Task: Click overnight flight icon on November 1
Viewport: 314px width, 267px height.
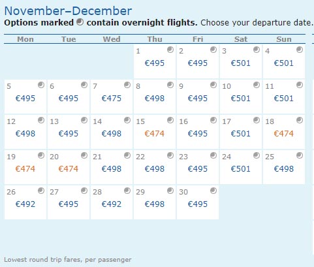Action: point(170,50)
